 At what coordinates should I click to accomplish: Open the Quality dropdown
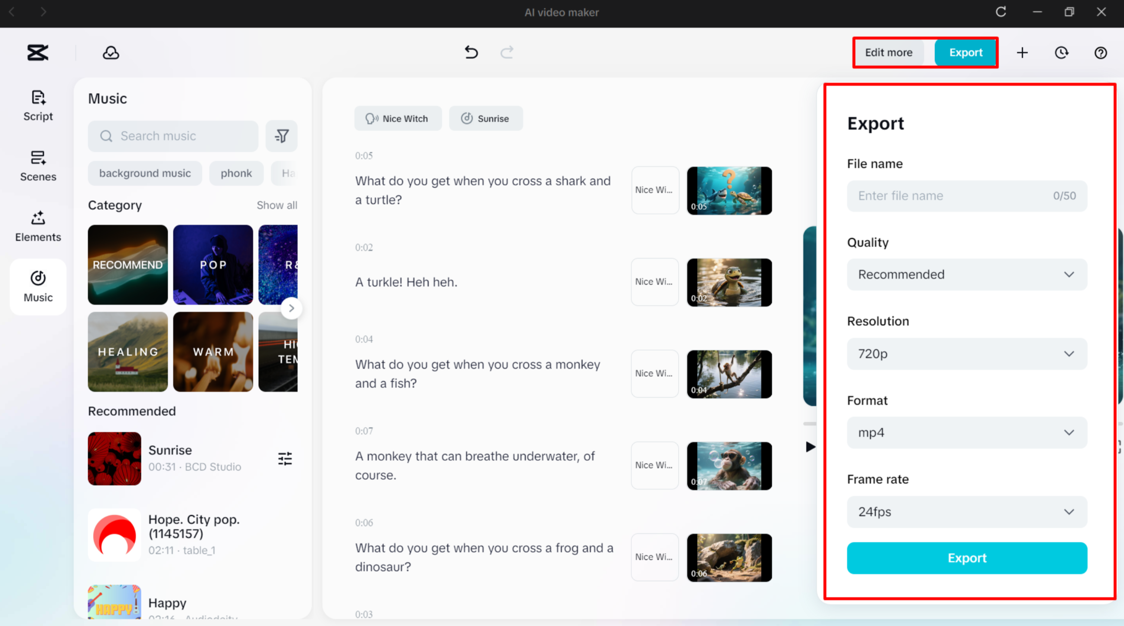click(x=967, y=274)
